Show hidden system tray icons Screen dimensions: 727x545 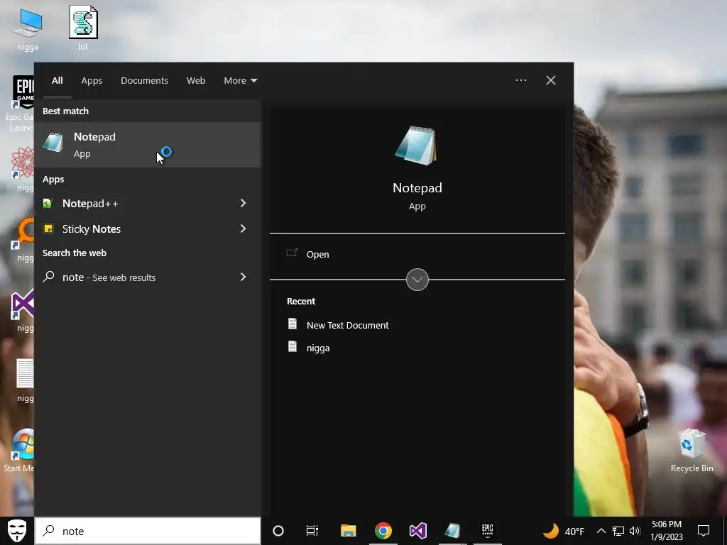pos(601,531)
